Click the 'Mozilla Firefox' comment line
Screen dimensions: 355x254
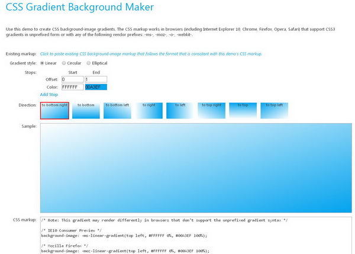pos(64,246)
